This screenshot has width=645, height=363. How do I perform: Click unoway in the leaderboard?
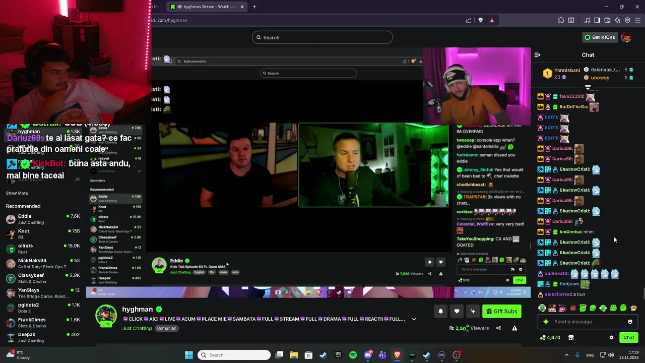600,78
